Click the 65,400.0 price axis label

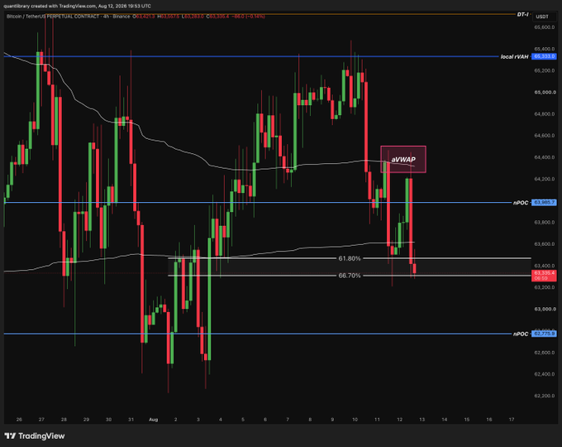pos(544,49)
